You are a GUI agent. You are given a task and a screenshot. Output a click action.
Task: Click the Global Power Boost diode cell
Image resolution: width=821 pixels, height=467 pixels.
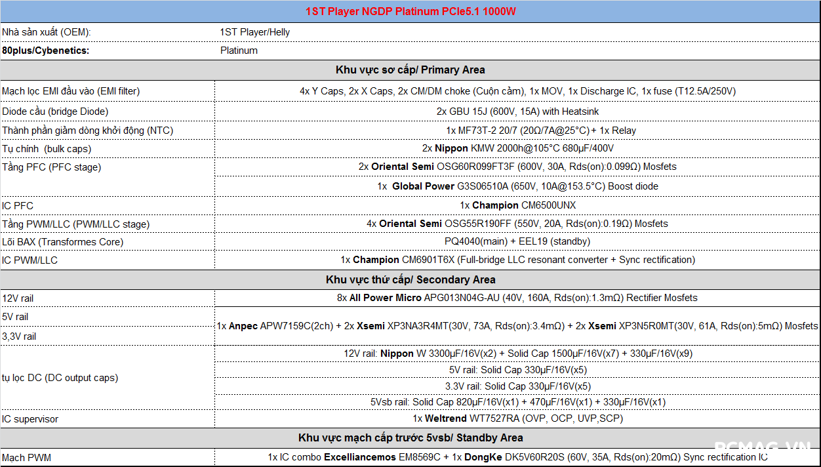(517, 186)
